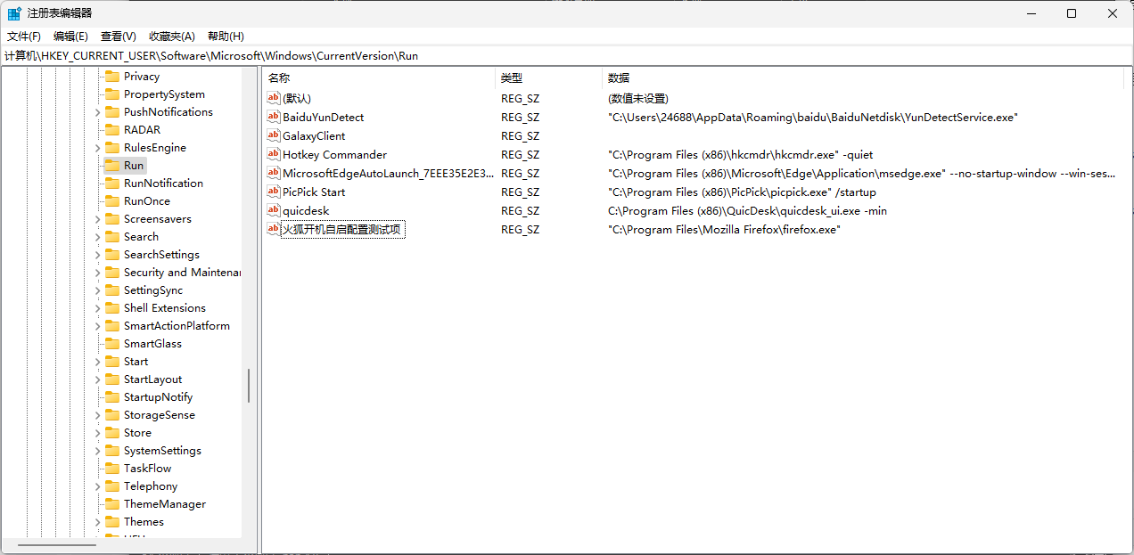Select the Start key in tree
1134x555 pixels.
[136, 361]
